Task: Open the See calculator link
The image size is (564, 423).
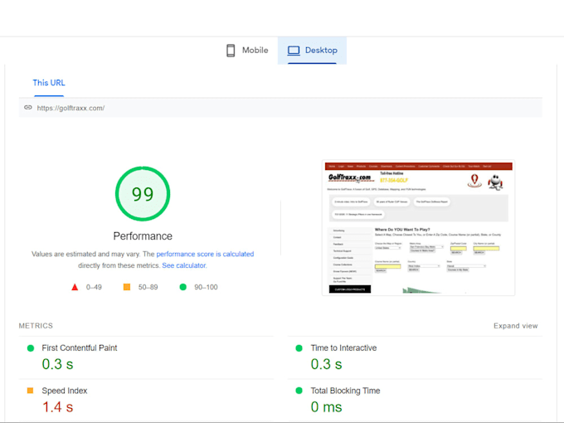Action: click(184, 265)
